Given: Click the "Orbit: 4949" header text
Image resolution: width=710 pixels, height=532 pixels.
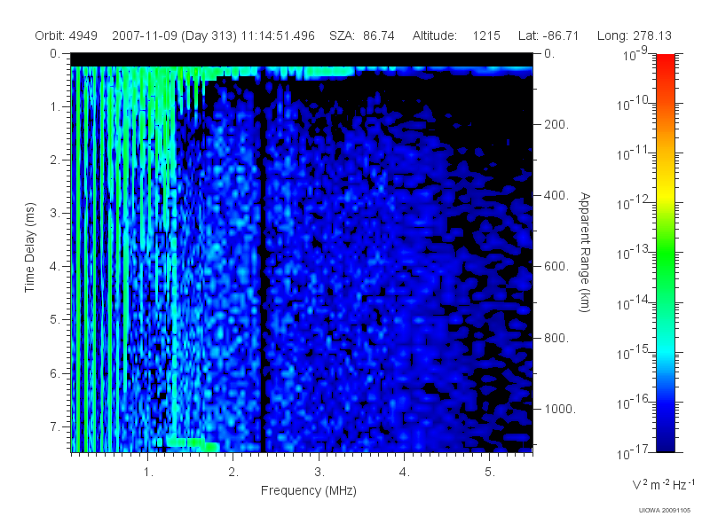Looking at the screenshot, I should [x=66, y=35].
